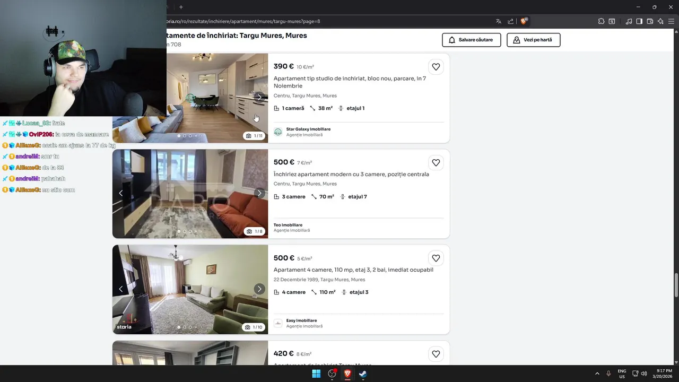Click the '4 camere' room count text
This screenshot has width=679, height=382.
(x=294, y=292)
